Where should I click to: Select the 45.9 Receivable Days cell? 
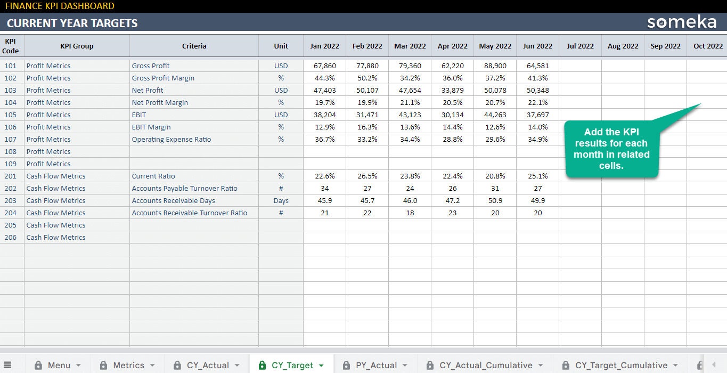325,200
